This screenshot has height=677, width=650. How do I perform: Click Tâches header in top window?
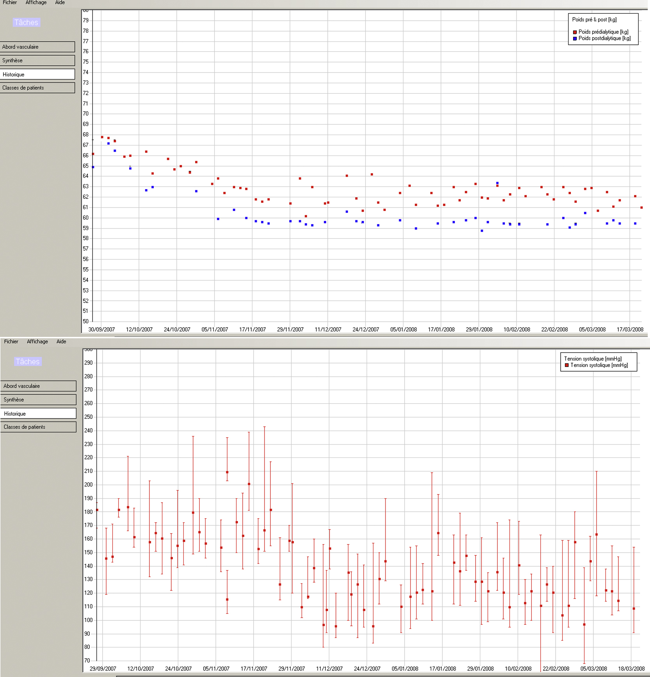point(27,22)
